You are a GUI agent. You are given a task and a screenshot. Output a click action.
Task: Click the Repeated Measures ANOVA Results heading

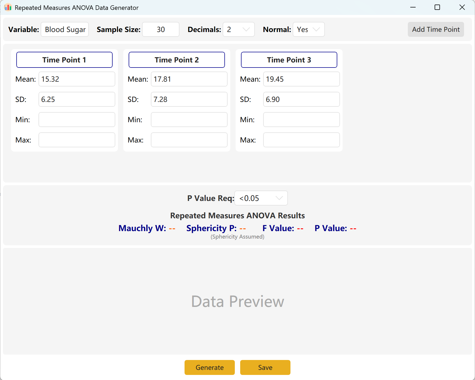click(237, 215)
